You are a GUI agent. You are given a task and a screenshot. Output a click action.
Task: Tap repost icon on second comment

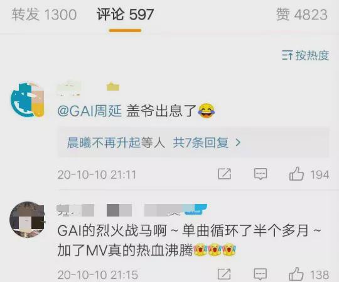(x=224, y=274)
